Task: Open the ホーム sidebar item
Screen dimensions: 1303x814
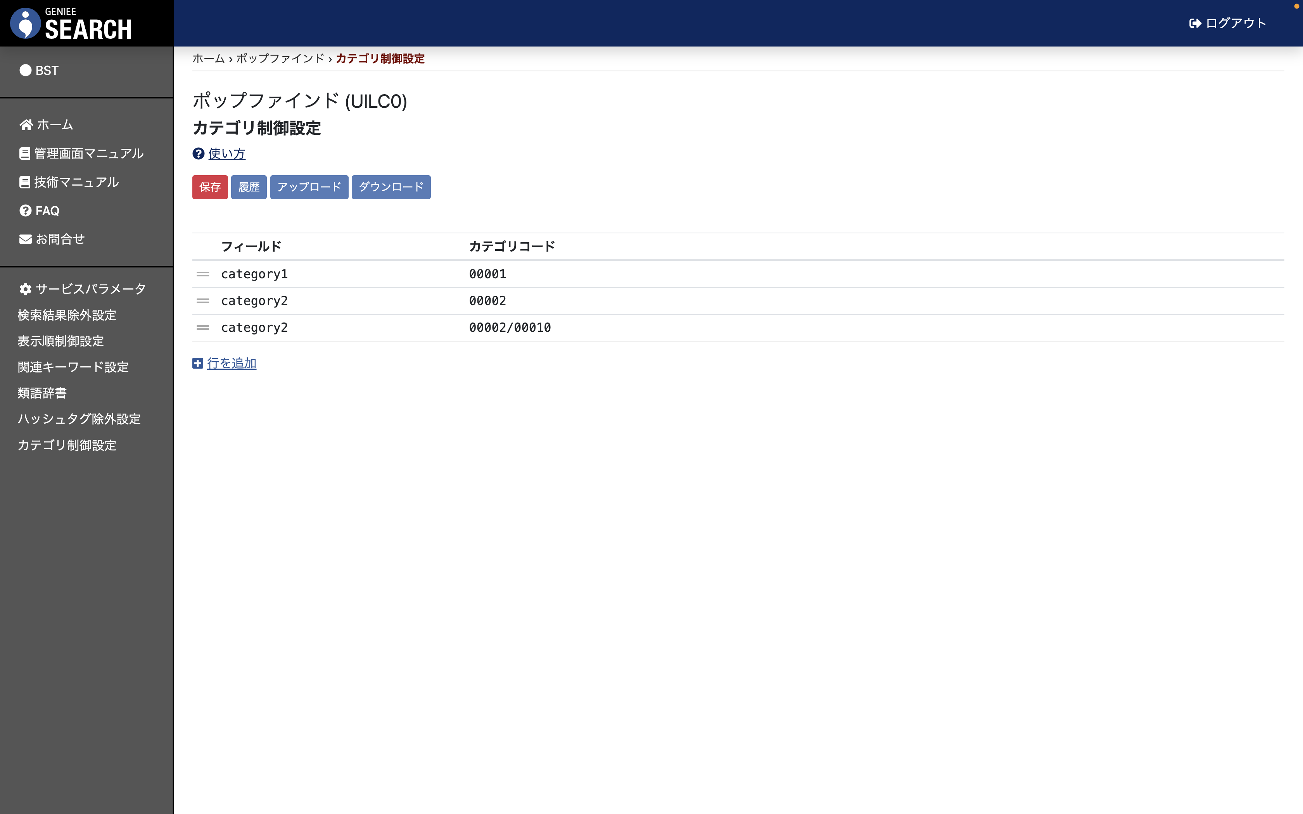Action: pos(54,125)
